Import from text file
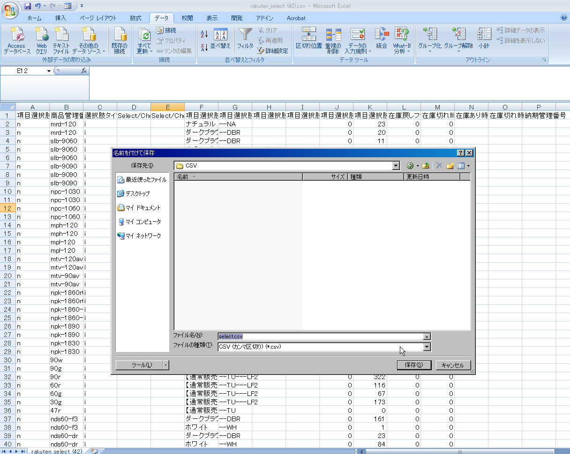Screen dimensions: 570x454 point(61,41)
